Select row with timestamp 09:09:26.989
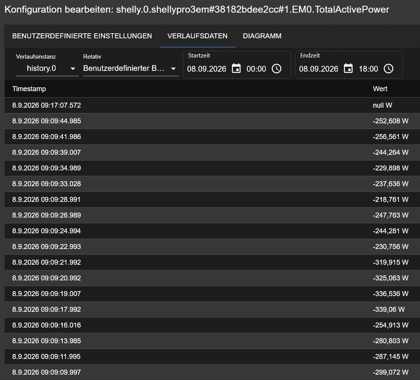Screen dimensions: 420x380 coord(212,215)
